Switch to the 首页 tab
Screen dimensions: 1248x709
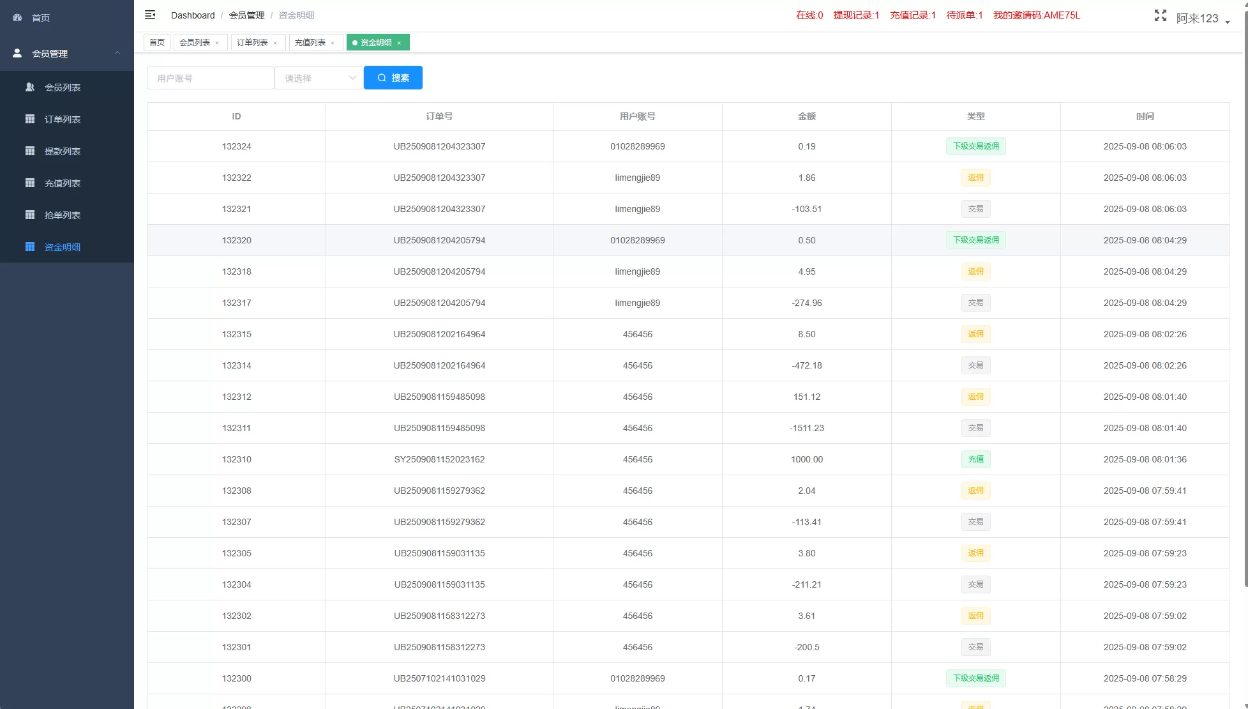point(157,43)
